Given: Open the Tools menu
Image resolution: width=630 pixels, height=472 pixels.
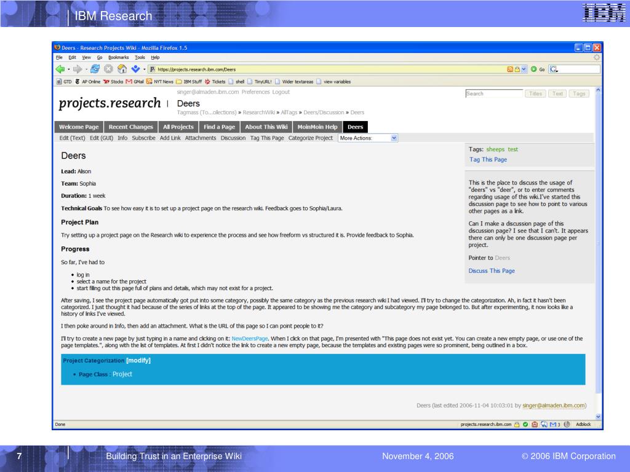Looking at the screenshot, I should [140, 57].
